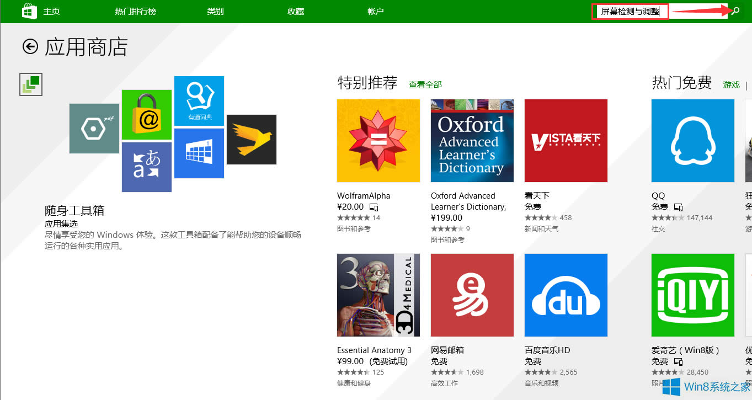Viewport: 752px width, 400px height.
Task: Open the WolframAlpha app tile
Action: [x=378, y=140]
